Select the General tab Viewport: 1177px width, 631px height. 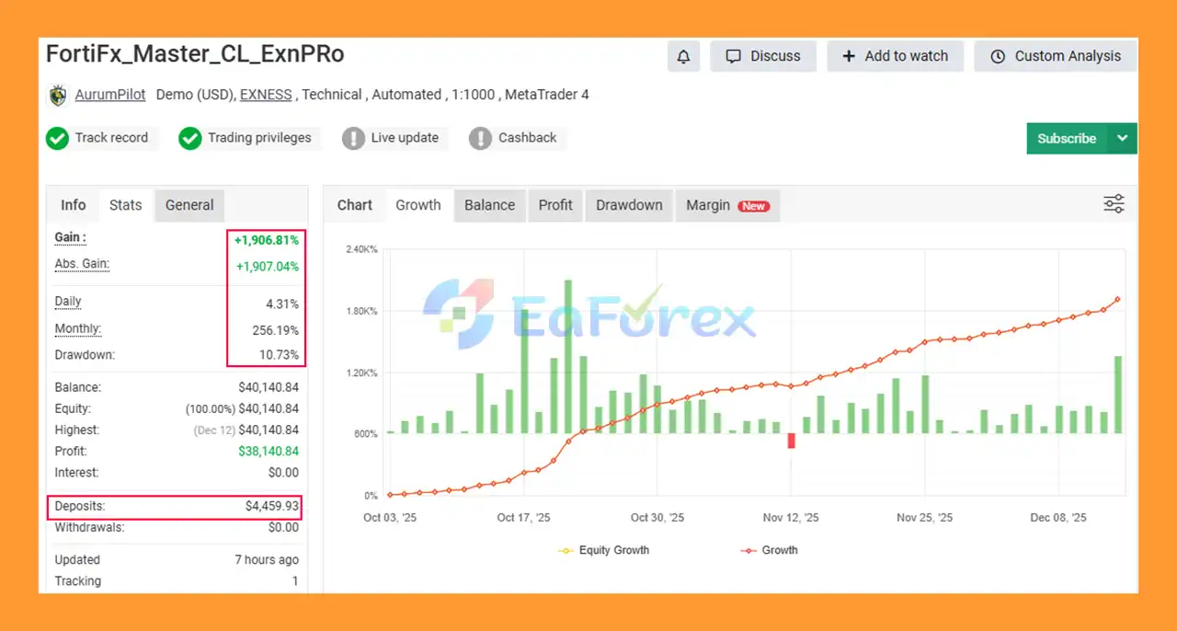coord(189,205)
